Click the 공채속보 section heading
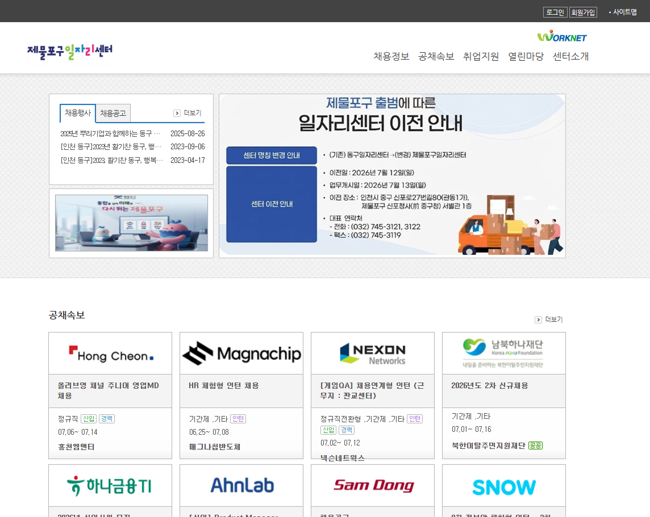Image resolution: width=650 pixels, height=517 pixels. [x=66, y=316]
